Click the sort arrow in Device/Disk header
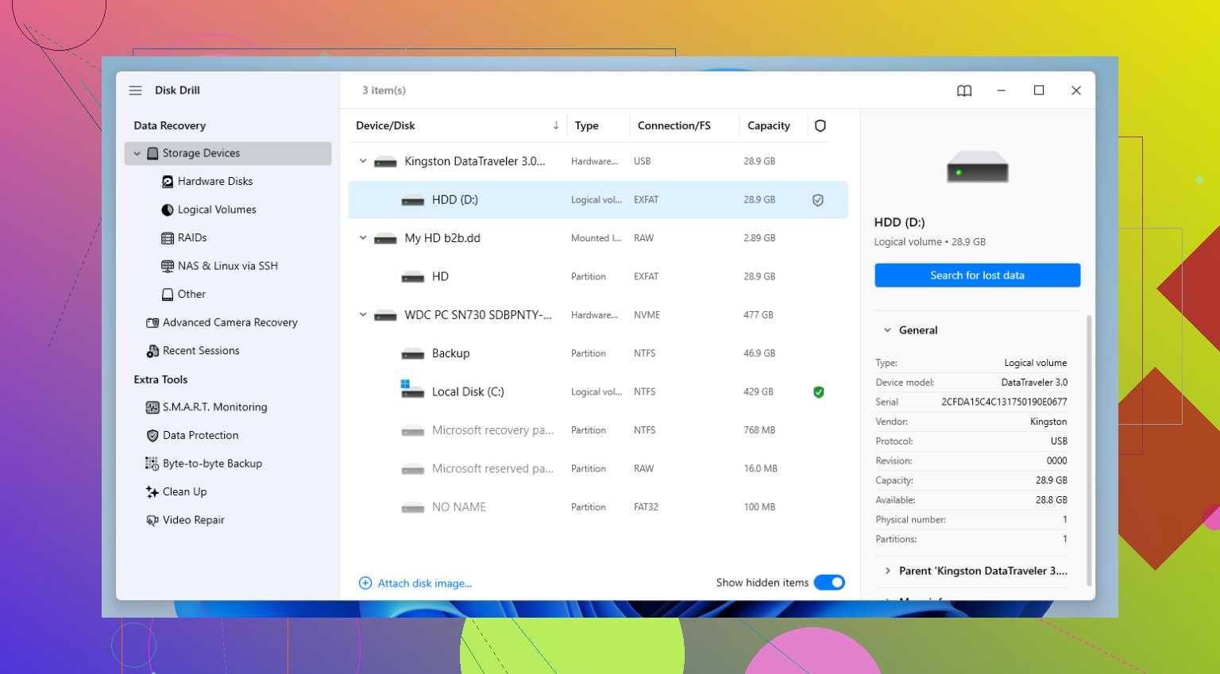The height and width of the screenshot is (674, 1220). point(556,125)
